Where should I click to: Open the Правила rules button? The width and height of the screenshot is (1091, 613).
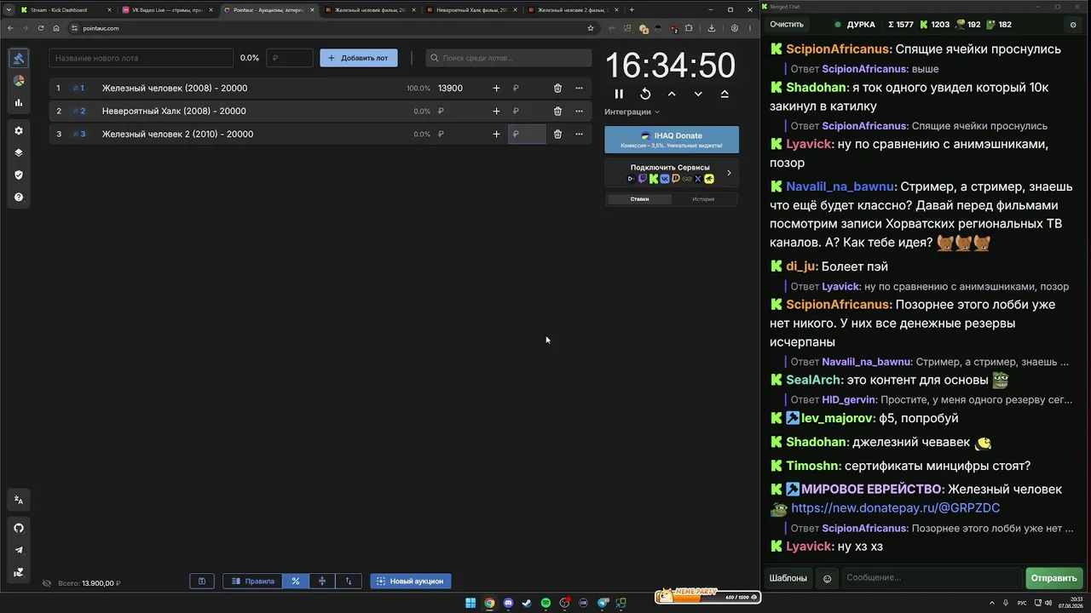(x=253, y=581)
